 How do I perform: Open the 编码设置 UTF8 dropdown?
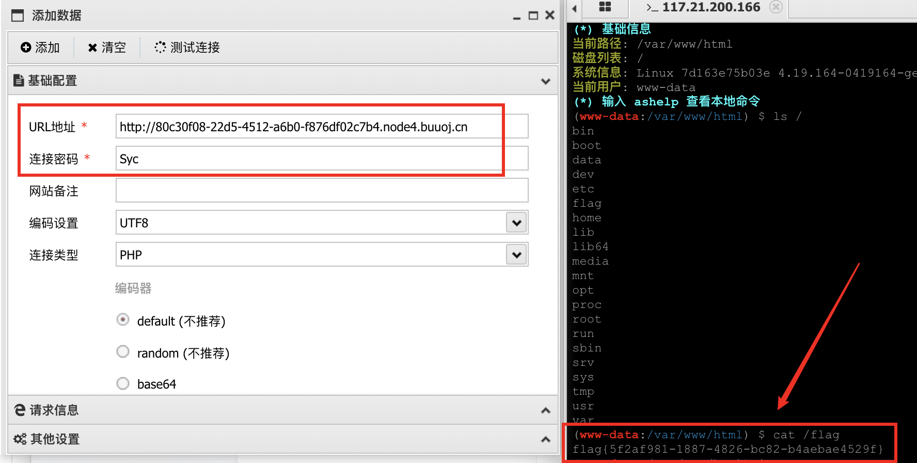pos(322,223)
